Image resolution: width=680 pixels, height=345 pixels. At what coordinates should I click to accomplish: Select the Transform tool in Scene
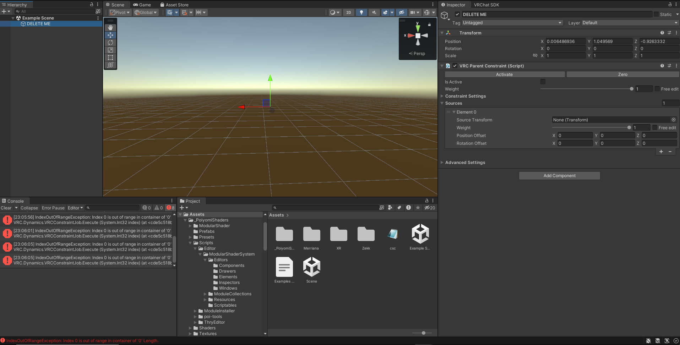[110, 65]
